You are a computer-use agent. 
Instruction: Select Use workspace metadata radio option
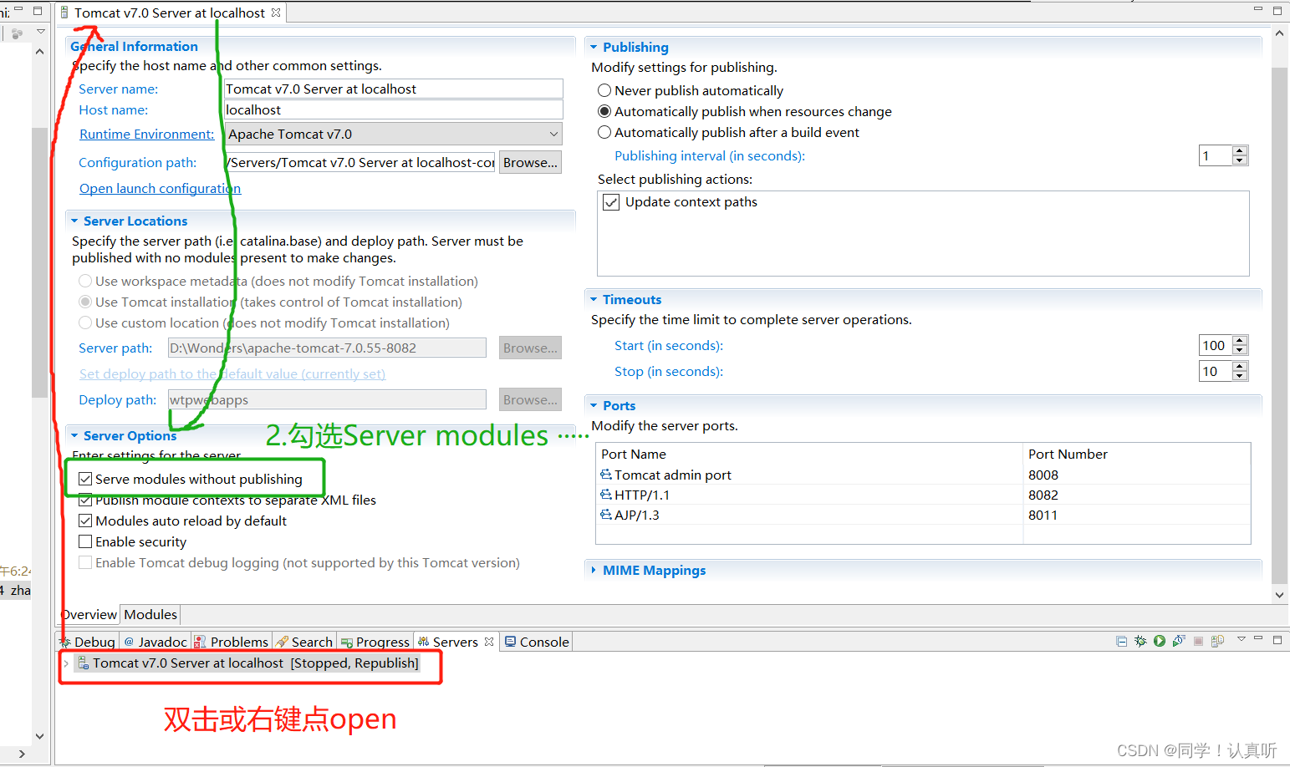(x=85, y=281)
